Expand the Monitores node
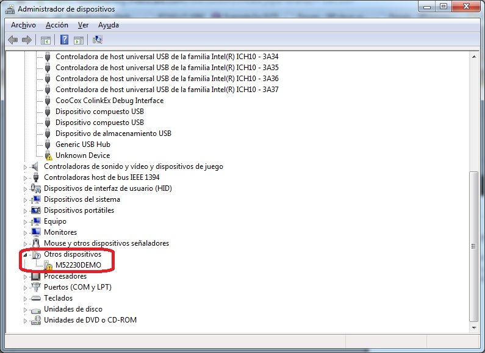Viewport: 485px width, 353px height. pos(26,233)
